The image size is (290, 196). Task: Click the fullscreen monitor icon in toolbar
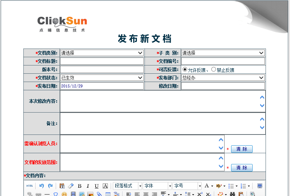click(x=259, y=186)
